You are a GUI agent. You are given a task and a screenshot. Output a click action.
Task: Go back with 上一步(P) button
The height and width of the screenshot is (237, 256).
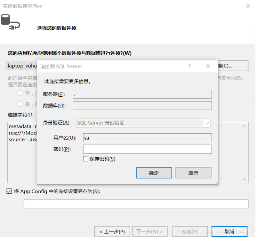pyautogui.click(x=112, y=231)
